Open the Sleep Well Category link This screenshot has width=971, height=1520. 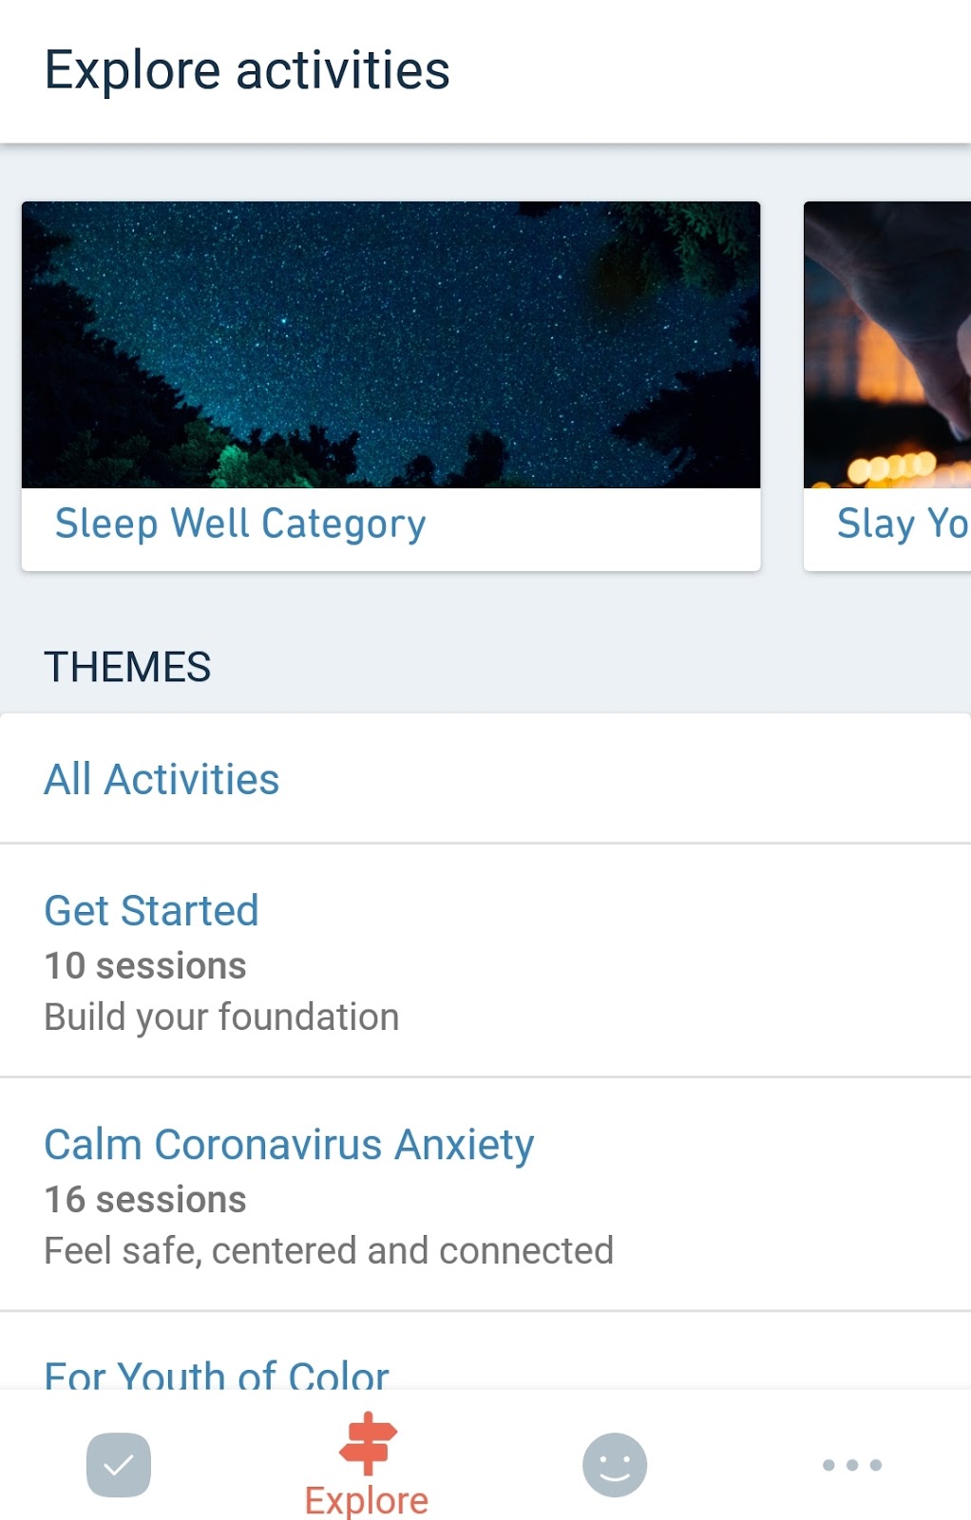[x=240, y=524]
